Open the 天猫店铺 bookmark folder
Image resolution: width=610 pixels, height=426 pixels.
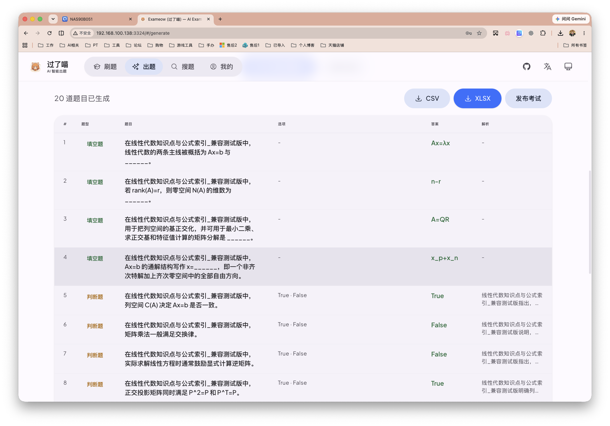(x=332, y=45)
